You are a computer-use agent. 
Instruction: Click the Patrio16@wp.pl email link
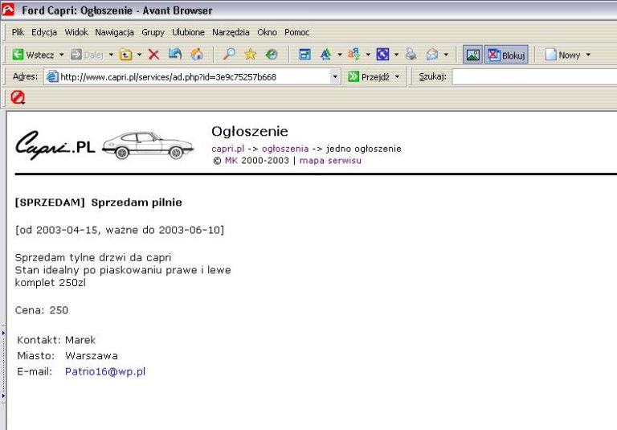(105, 371)
